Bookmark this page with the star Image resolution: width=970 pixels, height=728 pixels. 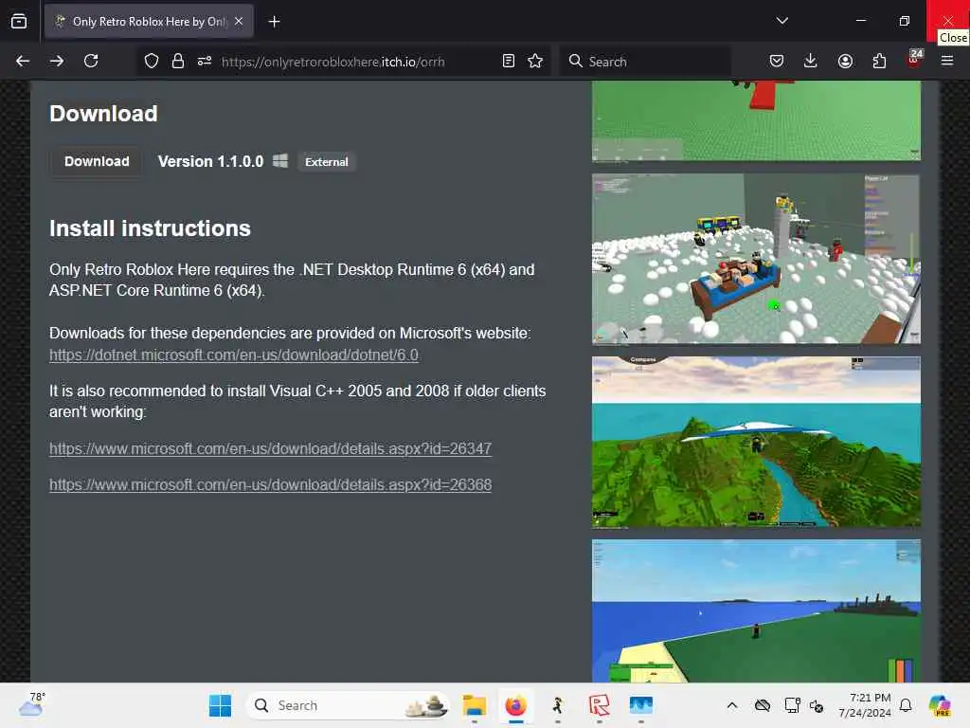coord(535,61)
